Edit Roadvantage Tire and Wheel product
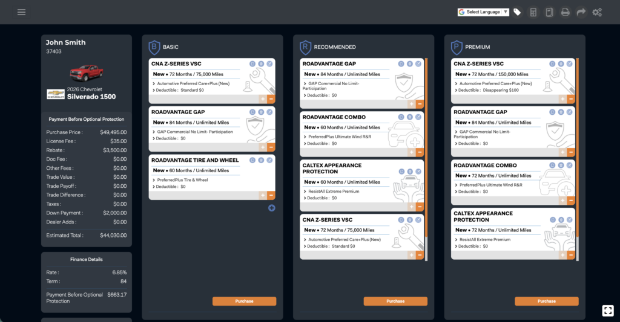Image resolution: width=620 pixels, height=322 pixels. pos(269,160)
